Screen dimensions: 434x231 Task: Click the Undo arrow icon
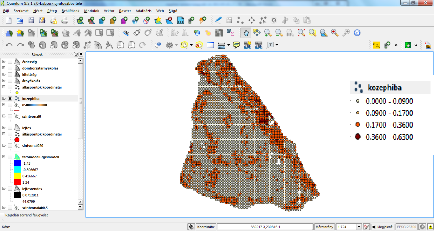(x=9, y=45)
